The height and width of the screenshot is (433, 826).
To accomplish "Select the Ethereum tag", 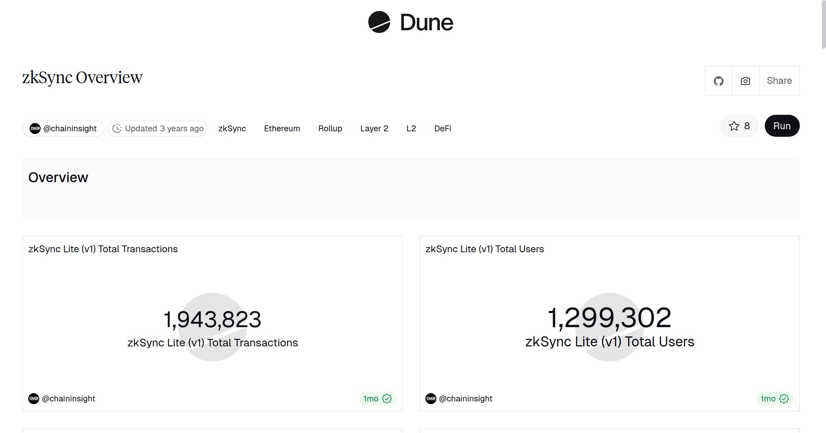I will (282, 129).
